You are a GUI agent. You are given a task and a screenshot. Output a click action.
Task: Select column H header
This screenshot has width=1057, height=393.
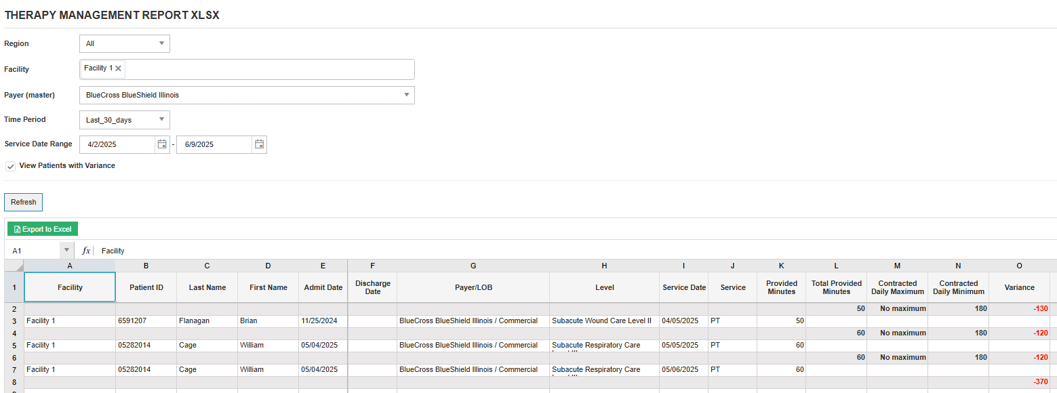click(x=604, y=266)
